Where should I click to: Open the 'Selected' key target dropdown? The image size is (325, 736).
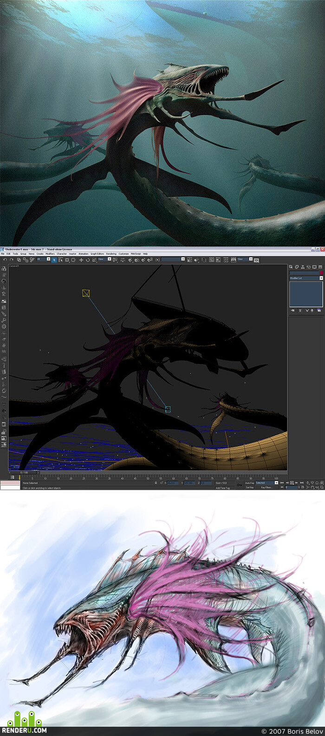(267, 483)
